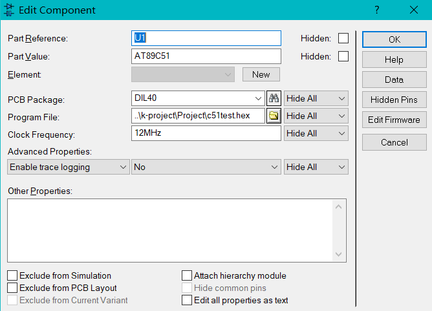
Task: Close the Edit Component dialog
Action: point(413,10)
